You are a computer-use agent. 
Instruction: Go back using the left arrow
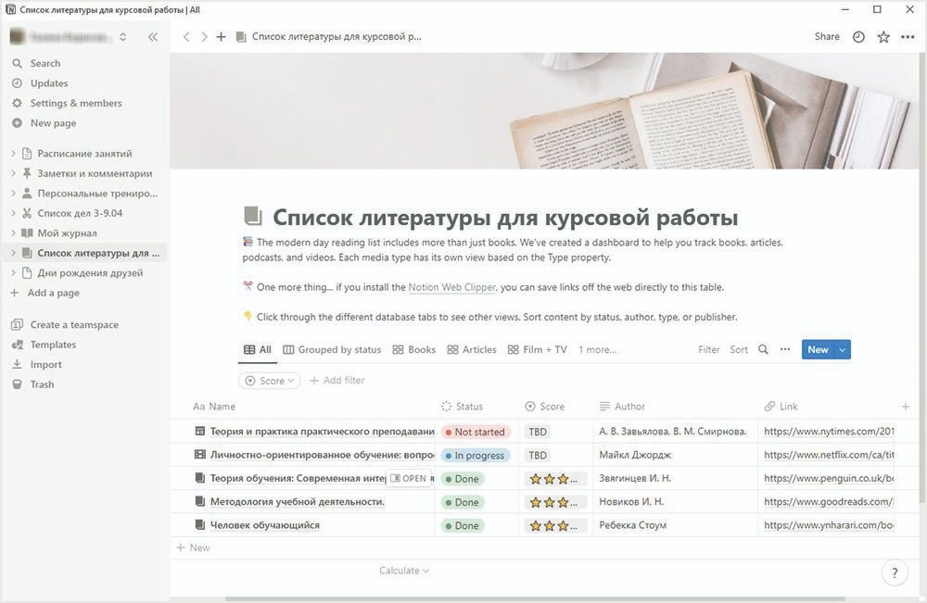186,37
